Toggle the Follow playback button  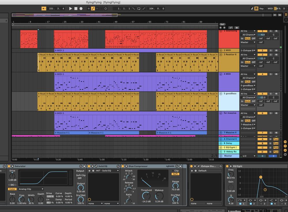tap(44, 8)
